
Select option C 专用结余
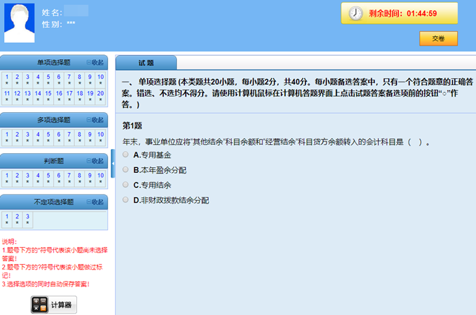pos(125,184)
